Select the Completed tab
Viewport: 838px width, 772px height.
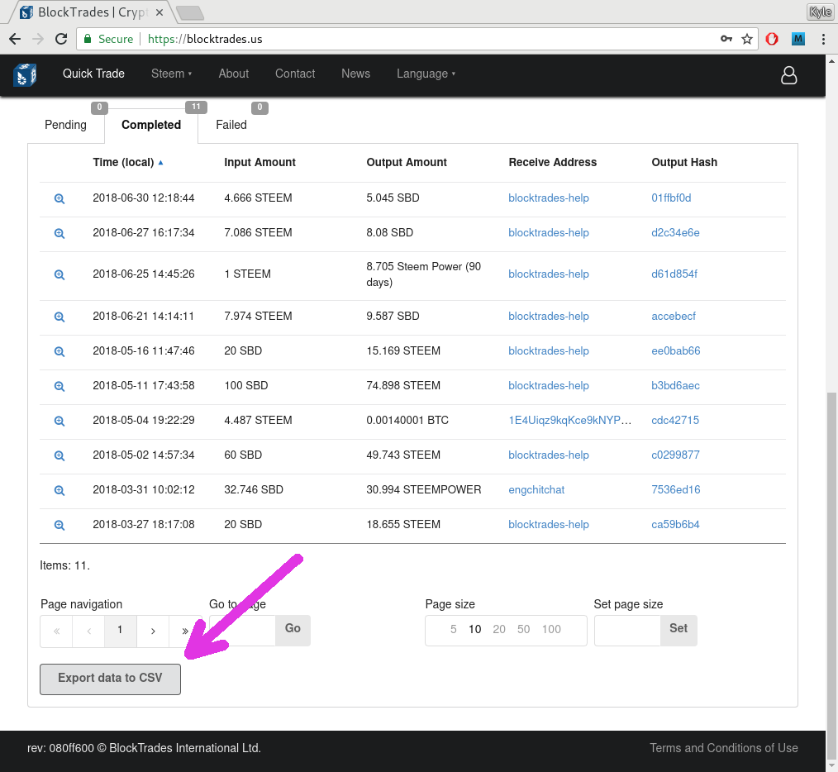pyautogui.click(x=151, y=125)
